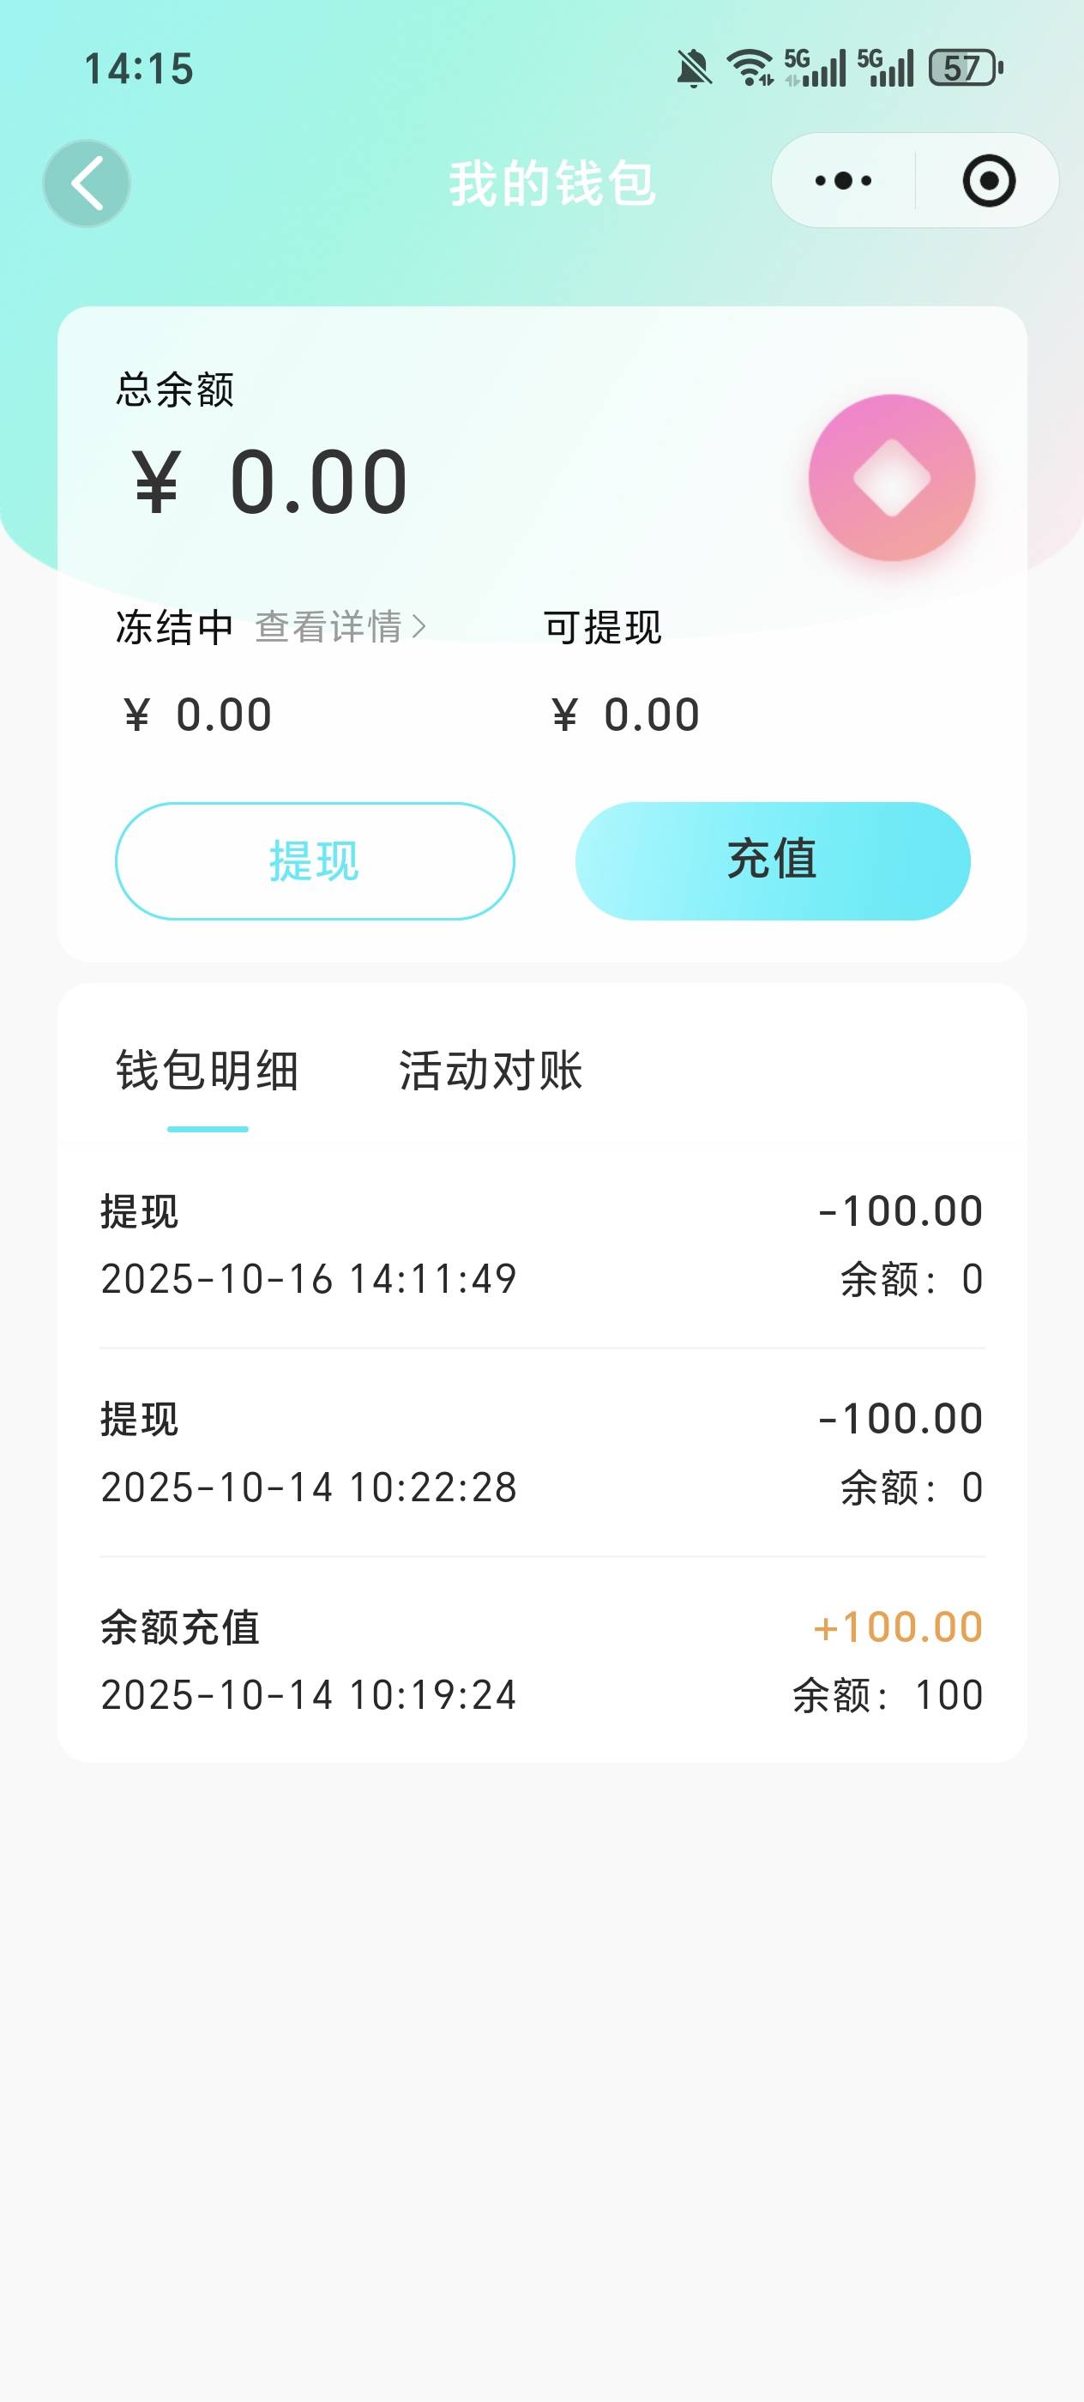The image size is (1084, 2402).
Task: Tap the 总余额 ¥0.00 amount
Action: 270,482
